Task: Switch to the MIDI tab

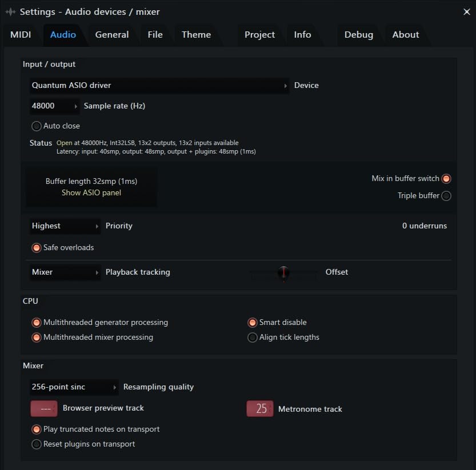Action: click(x=21, y=34)
